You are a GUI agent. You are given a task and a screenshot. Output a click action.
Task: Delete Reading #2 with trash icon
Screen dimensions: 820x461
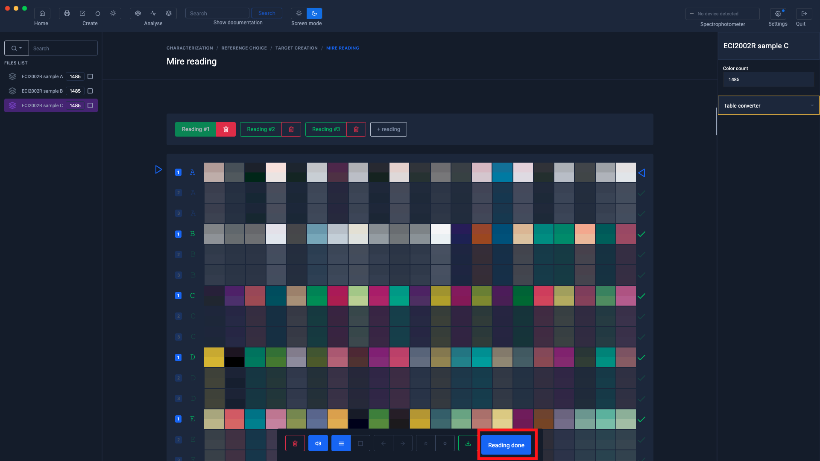pos(291,129)
